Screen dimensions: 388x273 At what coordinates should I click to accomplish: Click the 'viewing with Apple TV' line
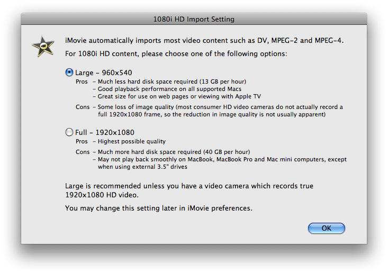[x=177, y=96]
